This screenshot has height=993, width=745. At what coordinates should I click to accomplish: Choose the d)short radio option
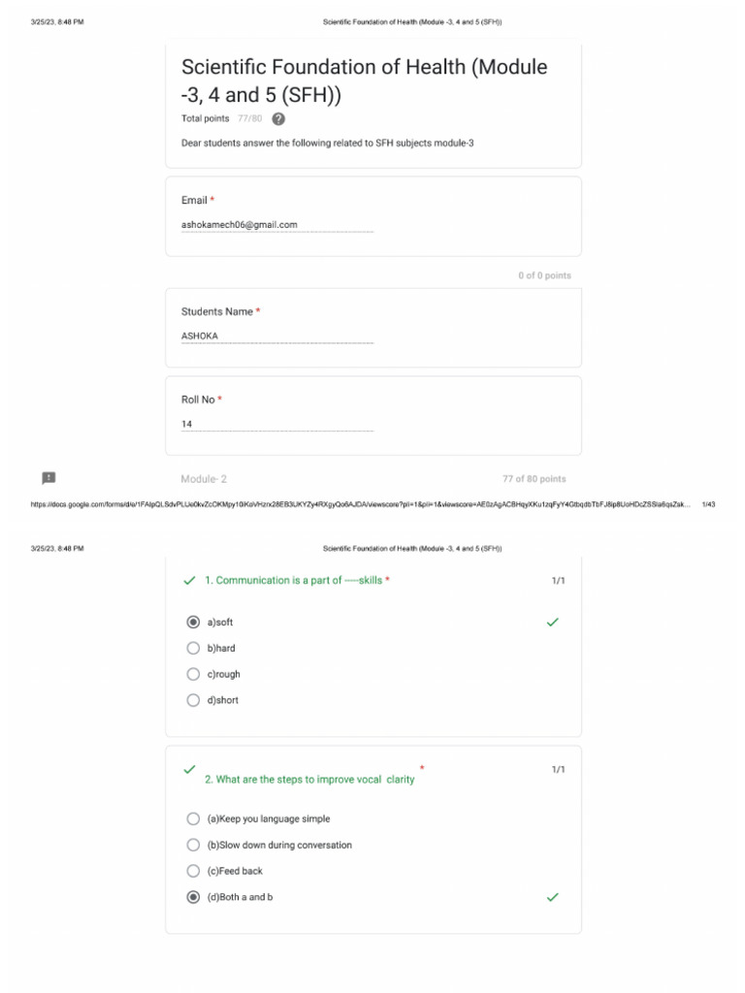click(193, 700)
